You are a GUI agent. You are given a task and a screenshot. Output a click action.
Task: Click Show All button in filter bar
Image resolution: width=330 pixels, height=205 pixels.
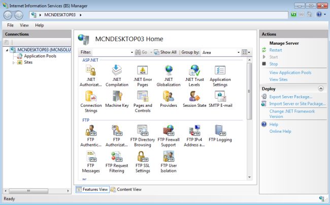coord(165,52)
